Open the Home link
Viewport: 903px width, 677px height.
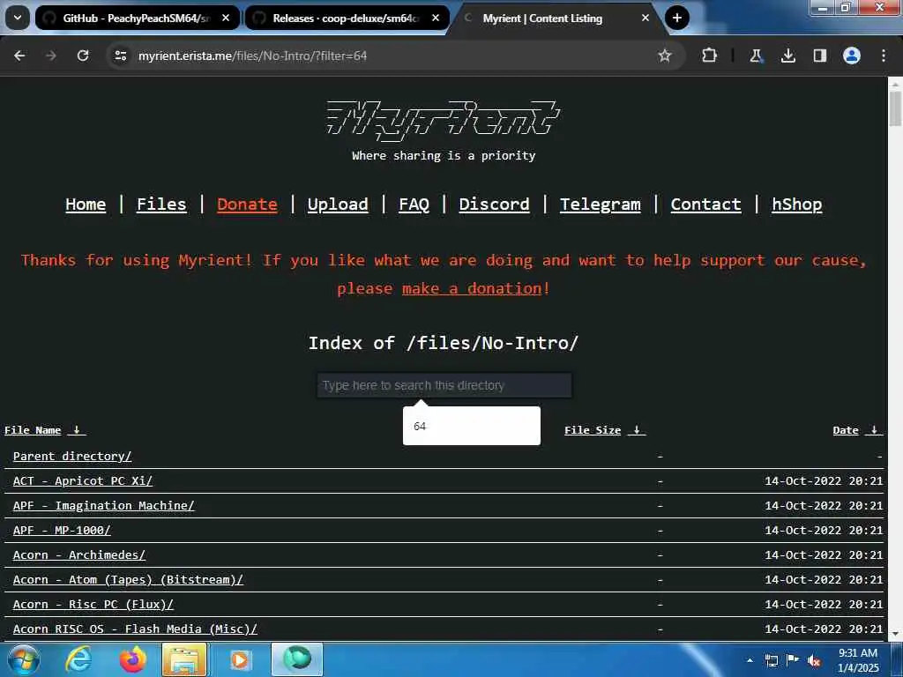(x=86, y=205)
